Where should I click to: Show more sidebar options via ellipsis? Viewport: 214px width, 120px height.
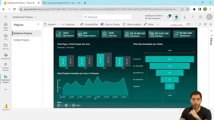point(6,90)
